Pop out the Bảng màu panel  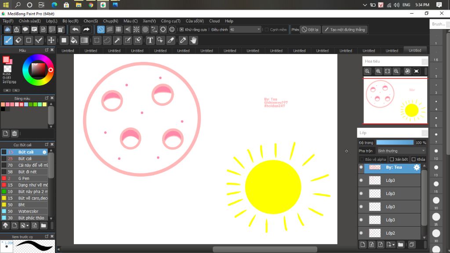coord(47,98)
